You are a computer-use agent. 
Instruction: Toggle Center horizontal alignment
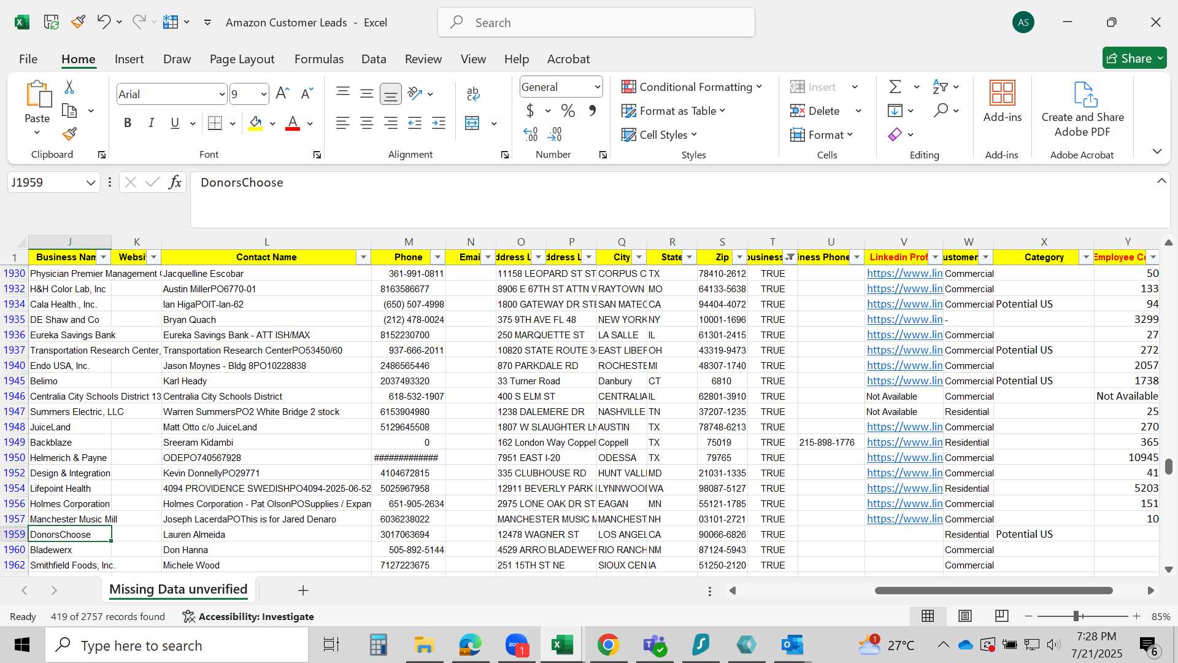[367, 123]
